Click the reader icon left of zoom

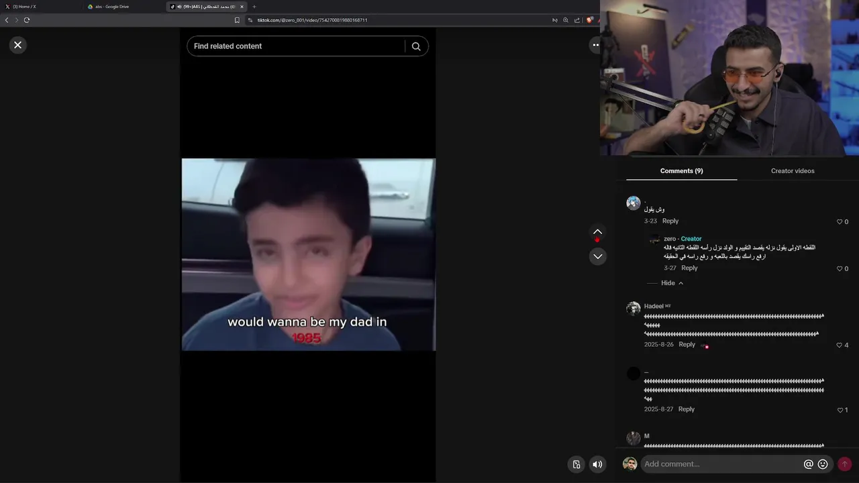pos(555,20)
